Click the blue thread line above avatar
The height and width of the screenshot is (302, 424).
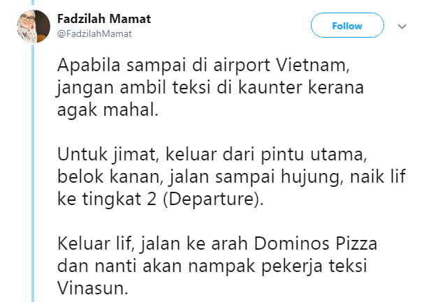click(x=33, y=3)
